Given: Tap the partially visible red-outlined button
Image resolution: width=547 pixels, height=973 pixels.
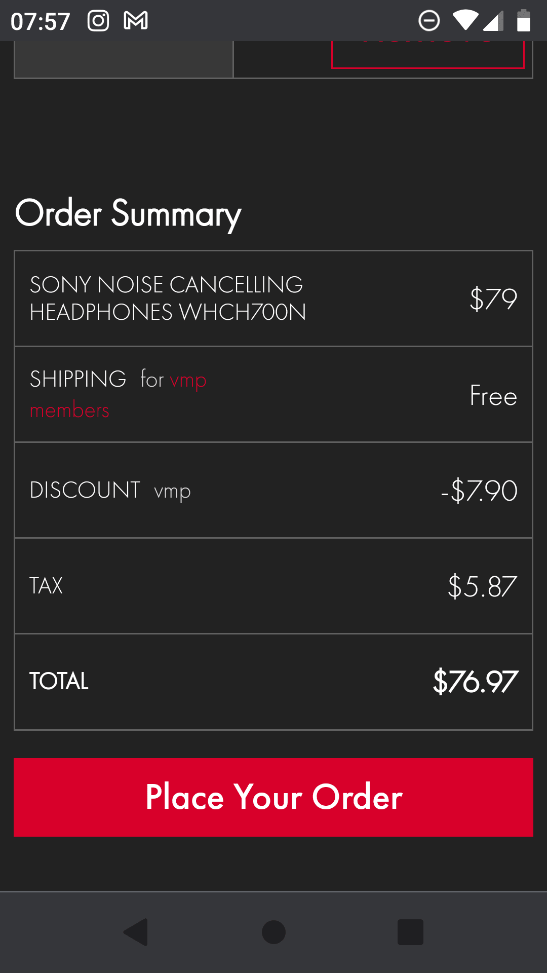Looking at the screenshot, I should [427, 55].
